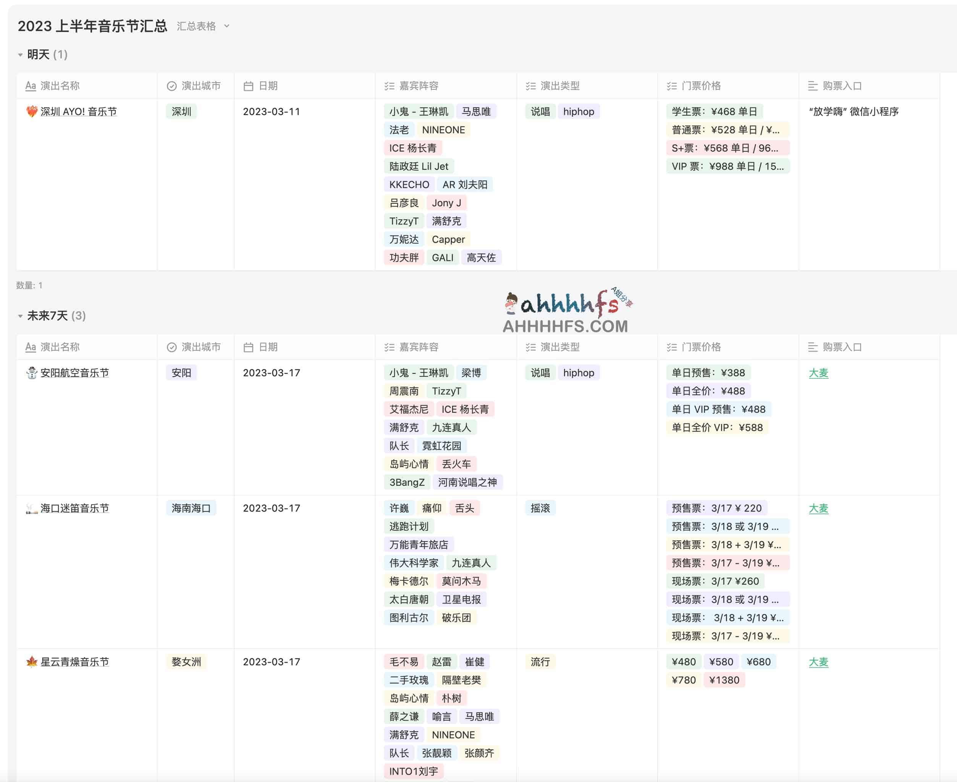Click the 2023-03-11 date cell
957x782 pixels.
click(271, 112)
